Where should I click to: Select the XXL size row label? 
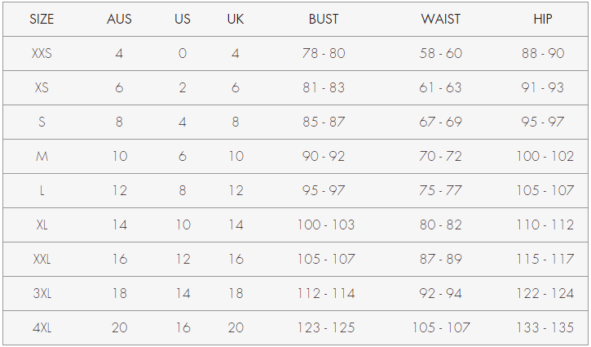click(x=42, y=259)
